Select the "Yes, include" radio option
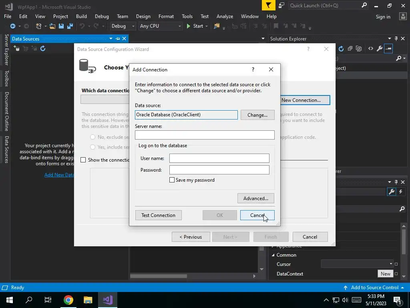This screenshot has width=410, height=308. coord(92,147)
